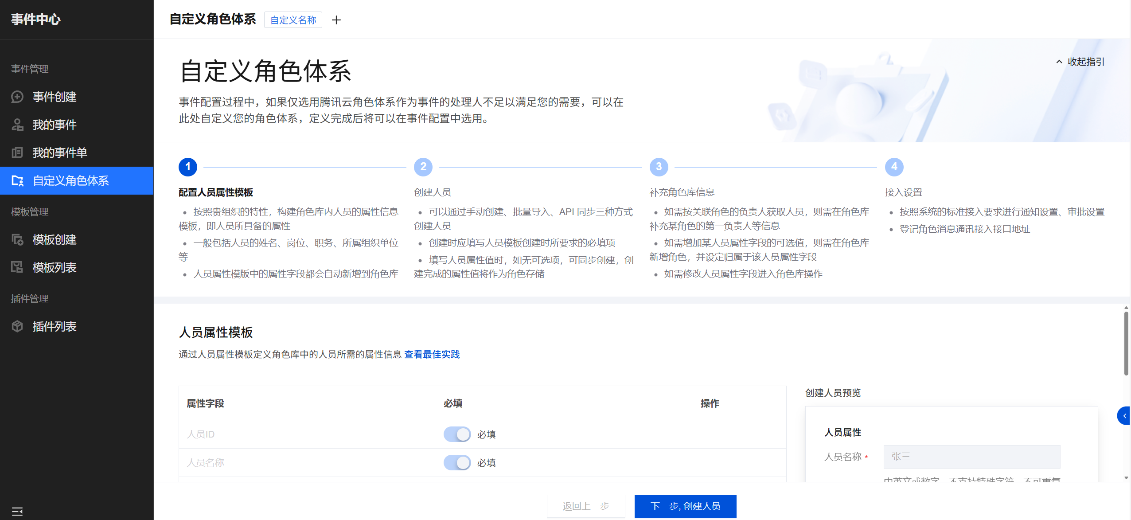Click the 模板创建 copy icon
The image size is (1131, 520).
17,239
